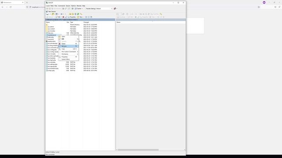Sort by Size column header
282x158 pixels.
tap(68, 22)
